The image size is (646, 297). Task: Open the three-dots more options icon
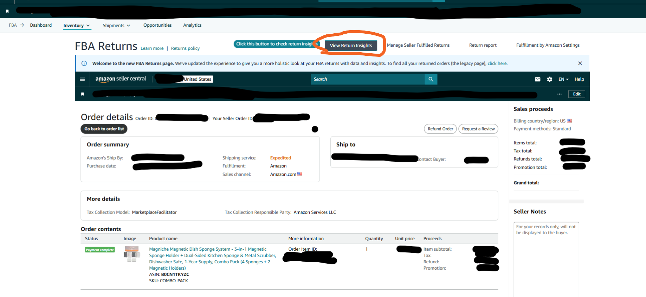pyautogui.click(x=559, y=94)
